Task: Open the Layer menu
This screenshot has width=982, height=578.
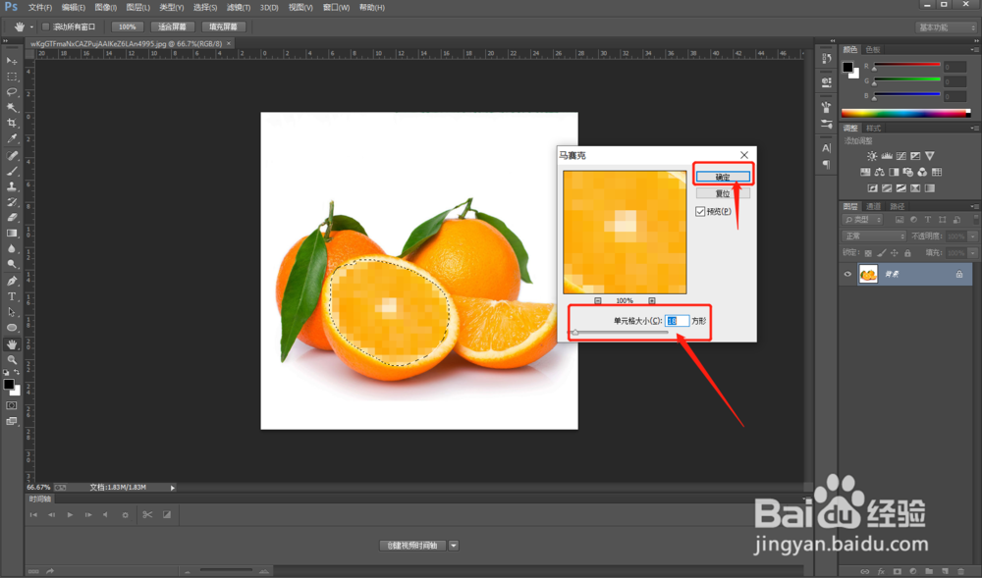Action: (137, 8)
